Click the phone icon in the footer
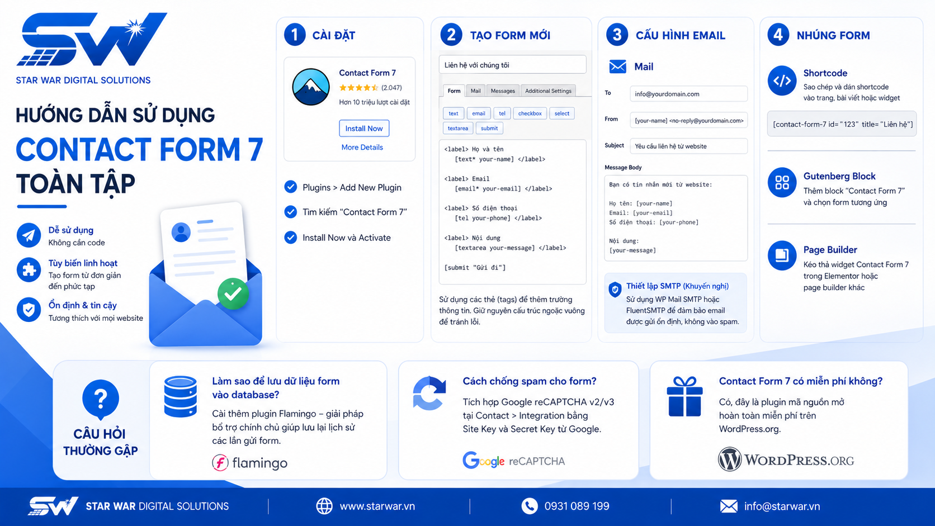This screenshot has width=935, height=526. coord(529,506)
